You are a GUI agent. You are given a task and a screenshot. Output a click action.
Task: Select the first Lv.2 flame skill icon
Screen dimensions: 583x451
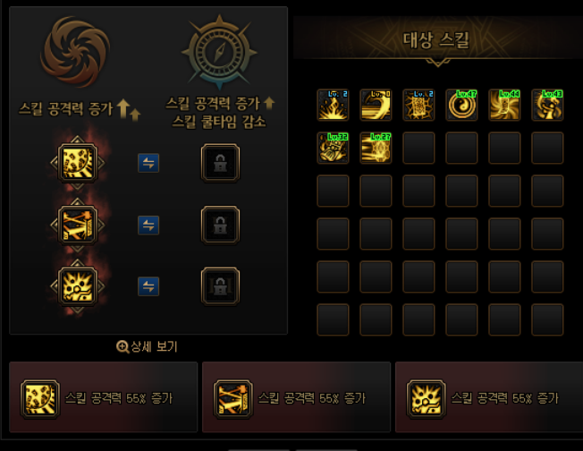tap(333, 105)
